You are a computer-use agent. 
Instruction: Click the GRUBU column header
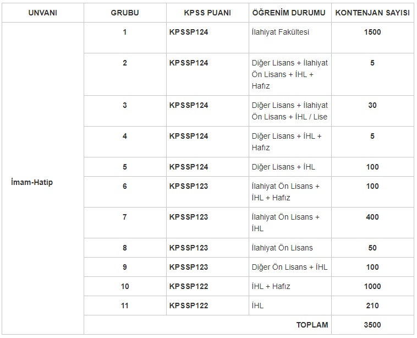point(125,13)
